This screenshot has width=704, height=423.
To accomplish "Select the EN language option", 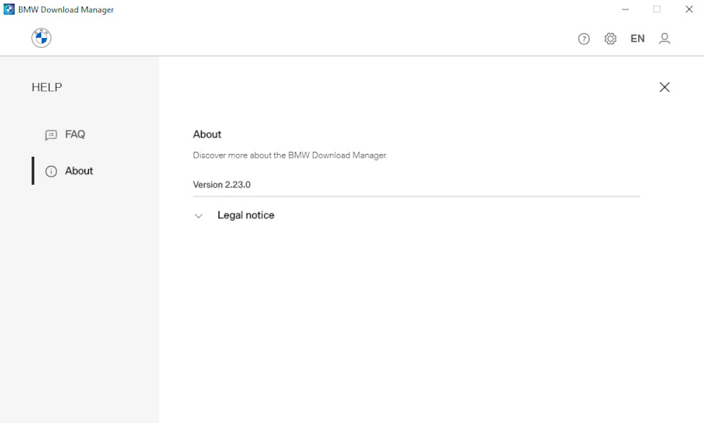I will tap(637, 38).
